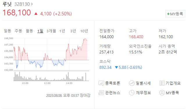Click the 코스닥 index value 892.34
Viewport: 189px width, 109px height.
pyautogui.click(x=105, y=67)
